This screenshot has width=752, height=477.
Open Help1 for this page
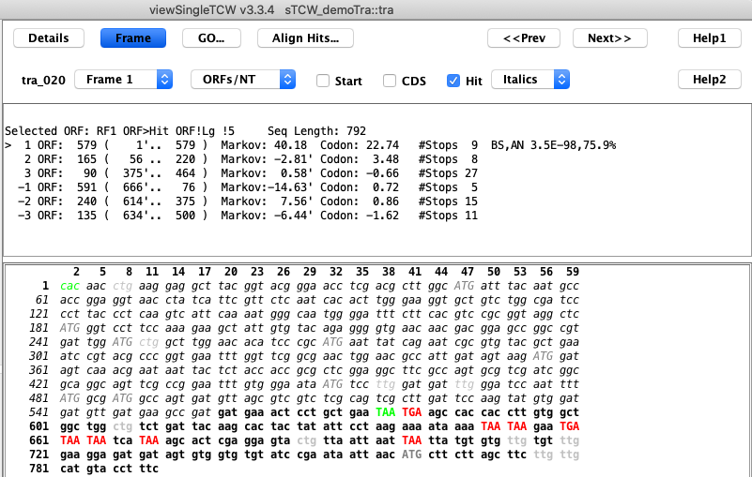[x=710, y=38]
